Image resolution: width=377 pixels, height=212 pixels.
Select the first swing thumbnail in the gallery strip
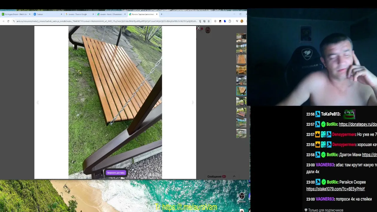click(241, 38)
